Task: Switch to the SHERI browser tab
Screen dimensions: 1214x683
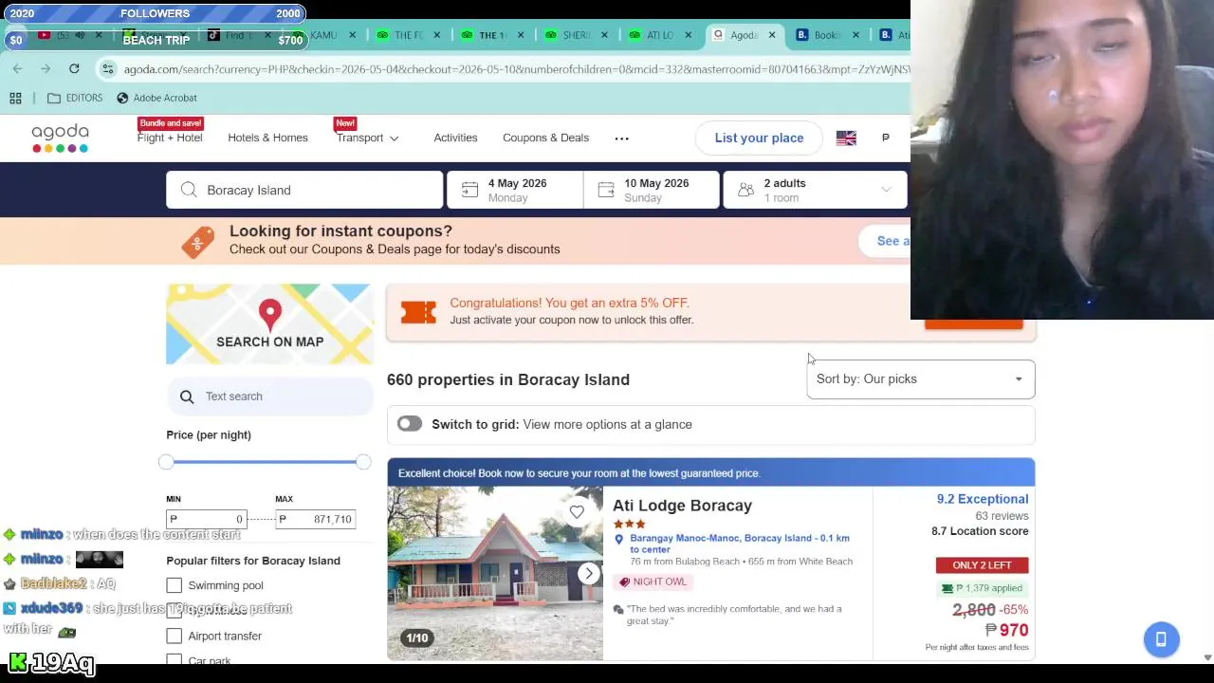Action: [x=575, y=35]
